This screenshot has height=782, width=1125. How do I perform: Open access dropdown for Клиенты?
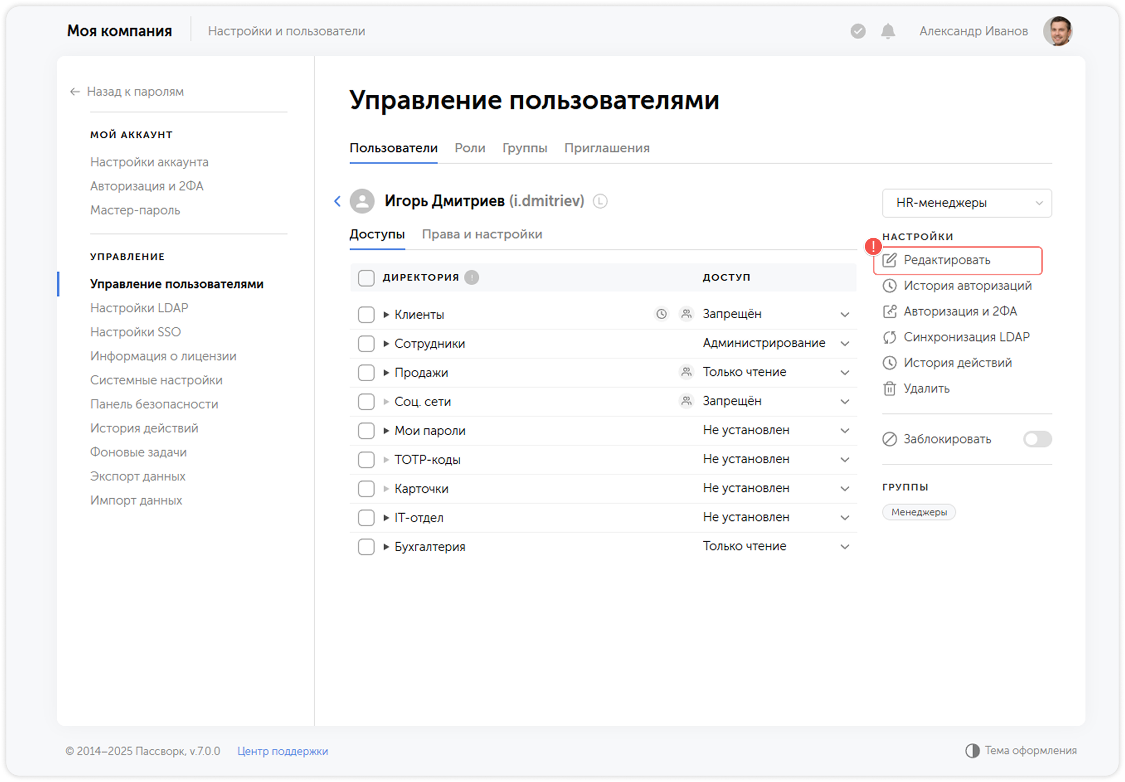pos(845,314)
